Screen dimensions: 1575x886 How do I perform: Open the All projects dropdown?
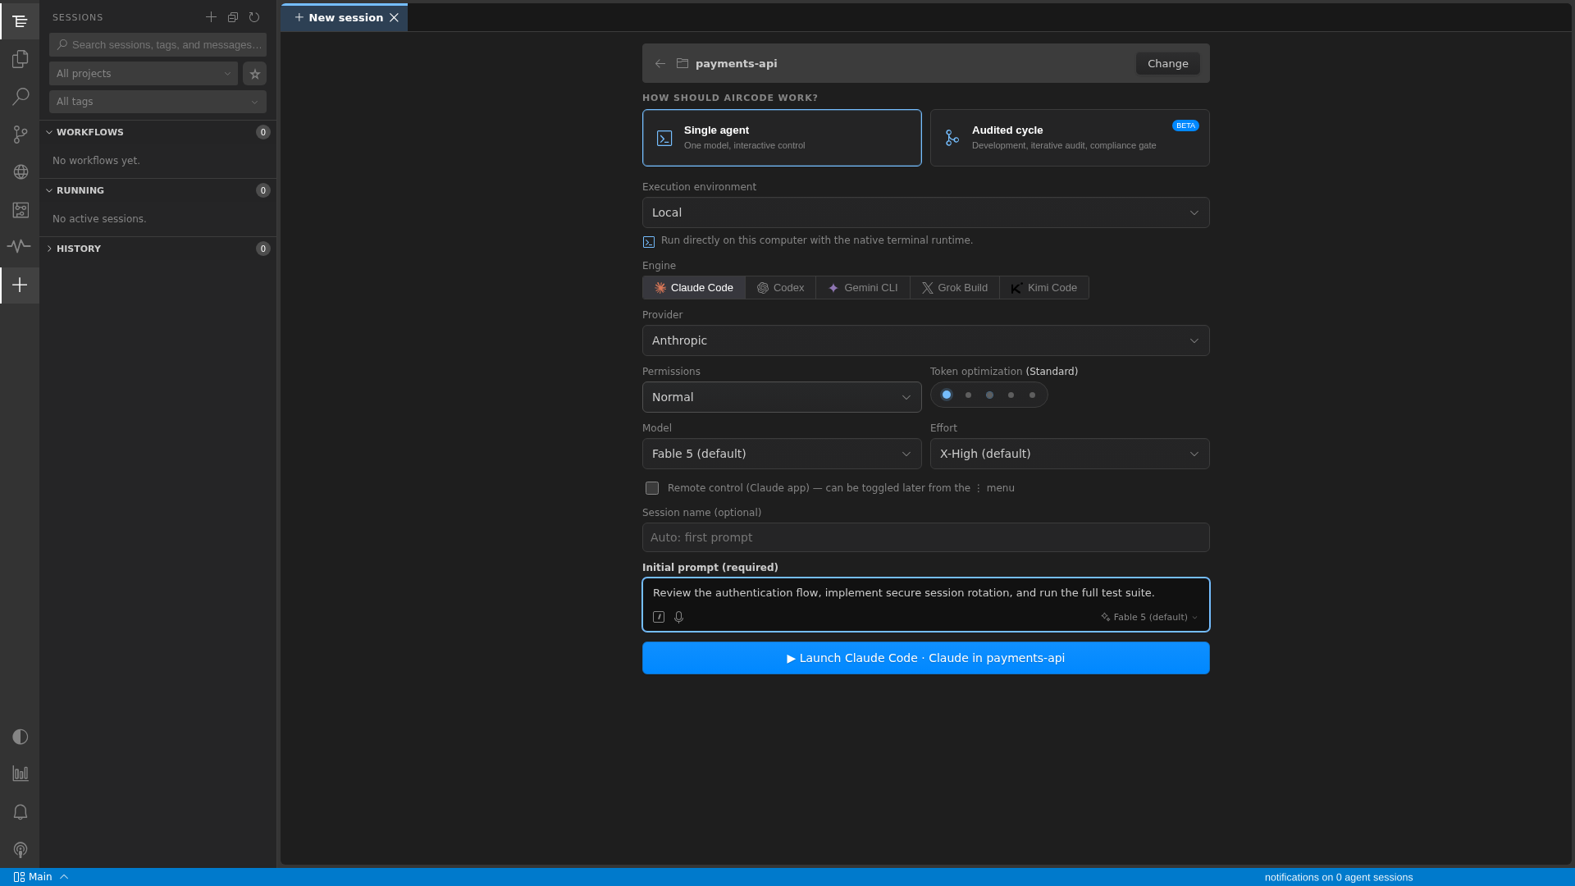click(x=144, y=74)
